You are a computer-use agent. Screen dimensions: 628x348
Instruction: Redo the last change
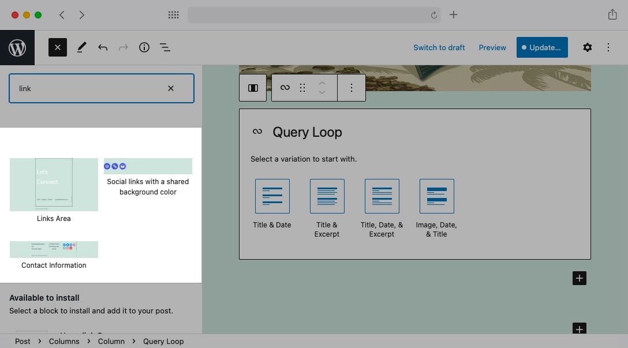123,47
